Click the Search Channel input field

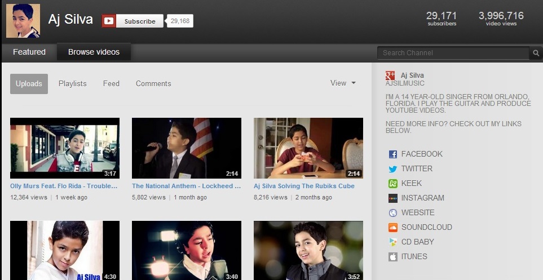(453, 53)
